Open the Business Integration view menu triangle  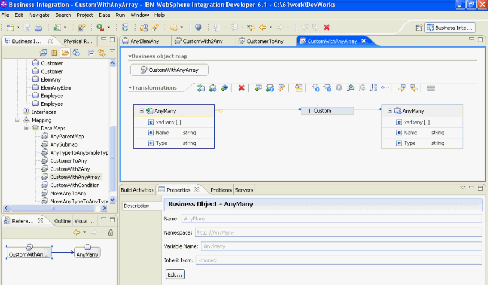pyautogui.click(x=112, y=50)
